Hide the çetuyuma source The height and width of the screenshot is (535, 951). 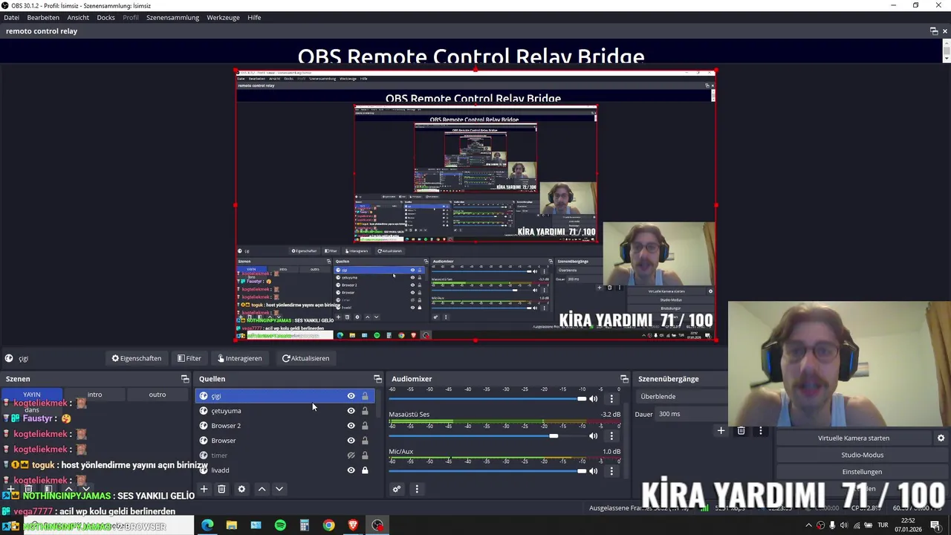click(x=351, y=411)
